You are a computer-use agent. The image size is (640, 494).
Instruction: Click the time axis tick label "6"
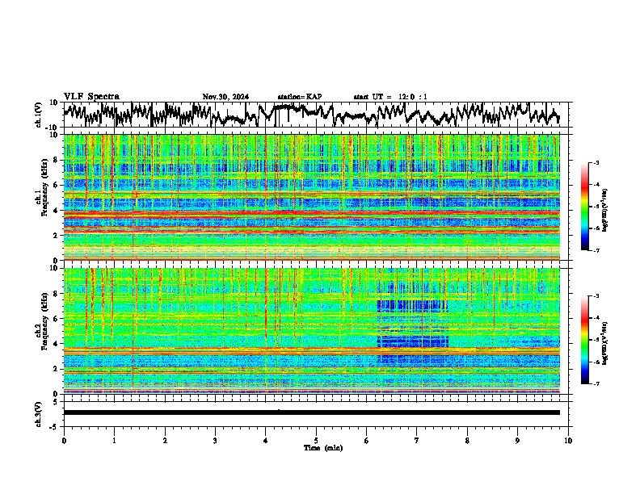(x=367, y=441)
